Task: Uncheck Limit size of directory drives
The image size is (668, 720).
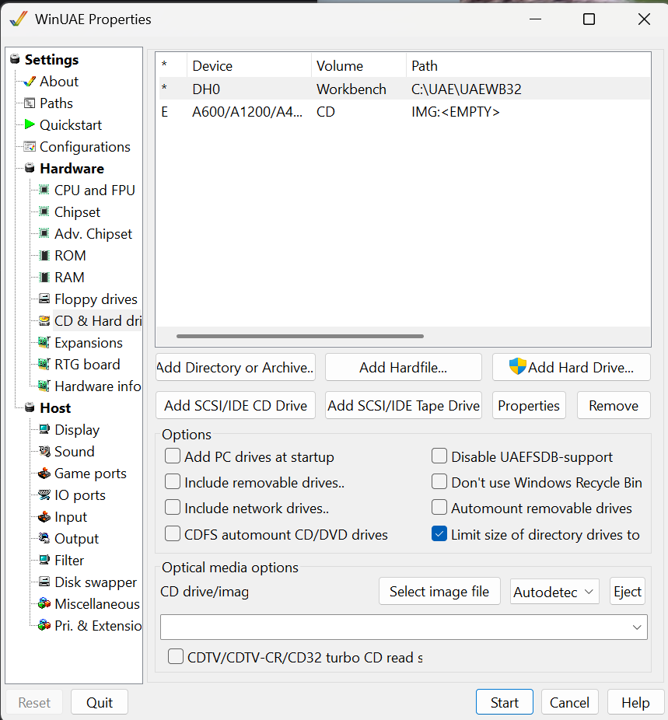Action: 439,534
